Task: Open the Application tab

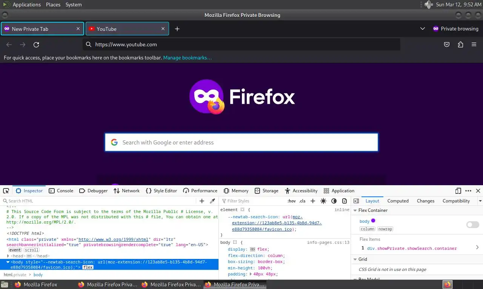Action: (339, 191)
